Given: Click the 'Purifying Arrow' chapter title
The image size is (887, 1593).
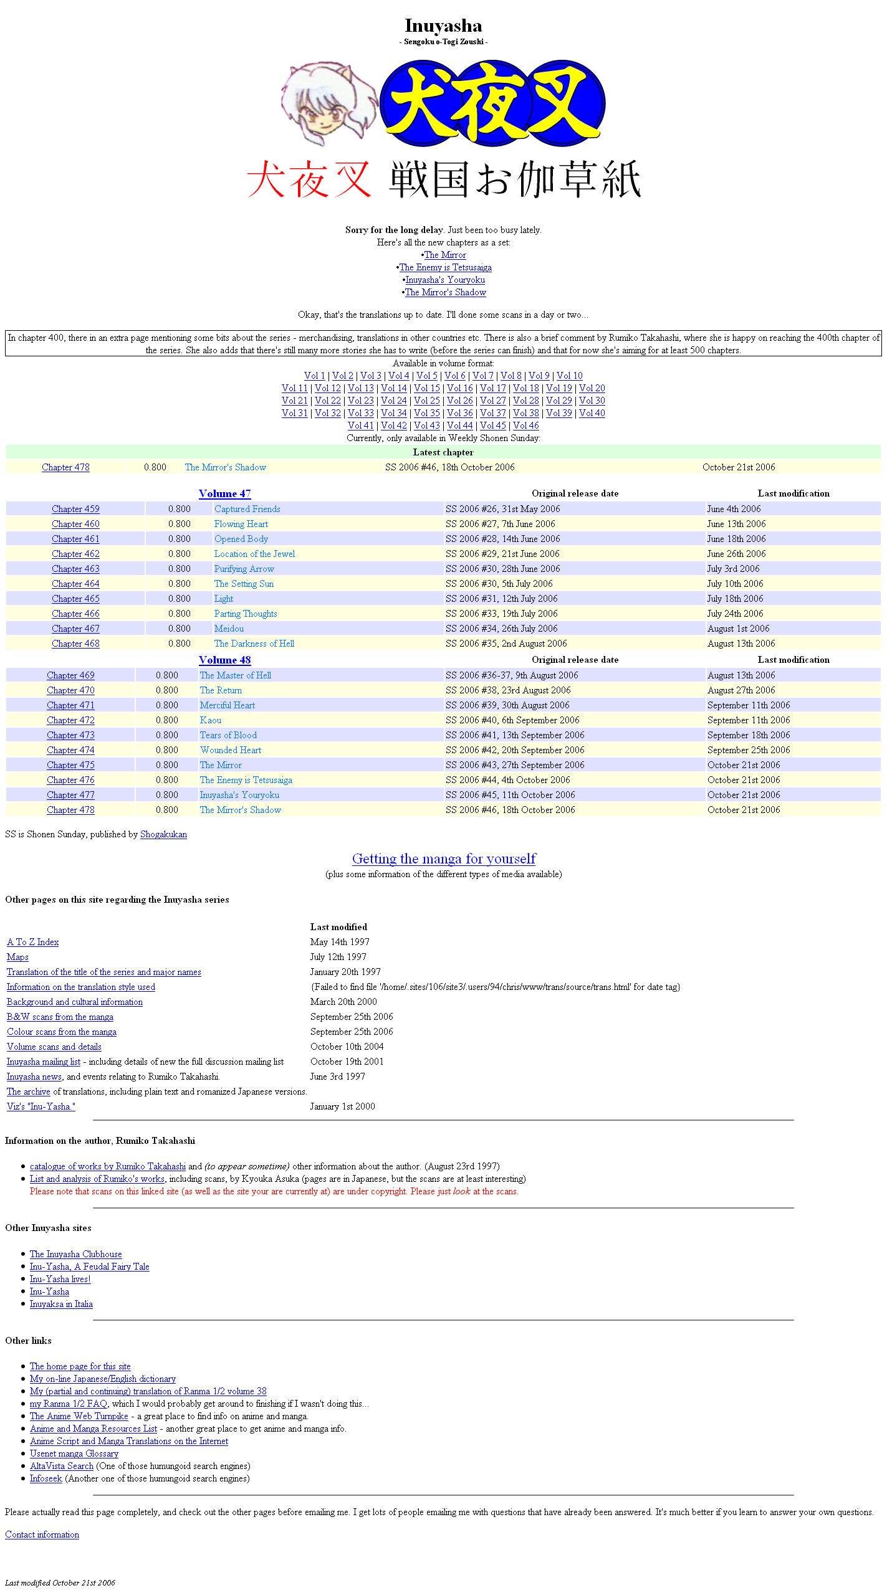Looking at the screenshot, I should tap(244, 569).
